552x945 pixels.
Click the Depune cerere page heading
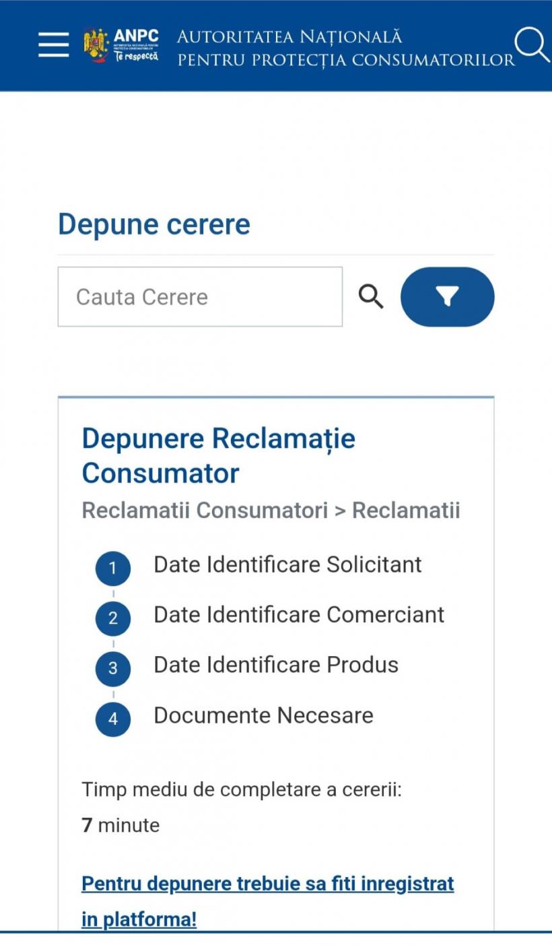coord(154,224)
